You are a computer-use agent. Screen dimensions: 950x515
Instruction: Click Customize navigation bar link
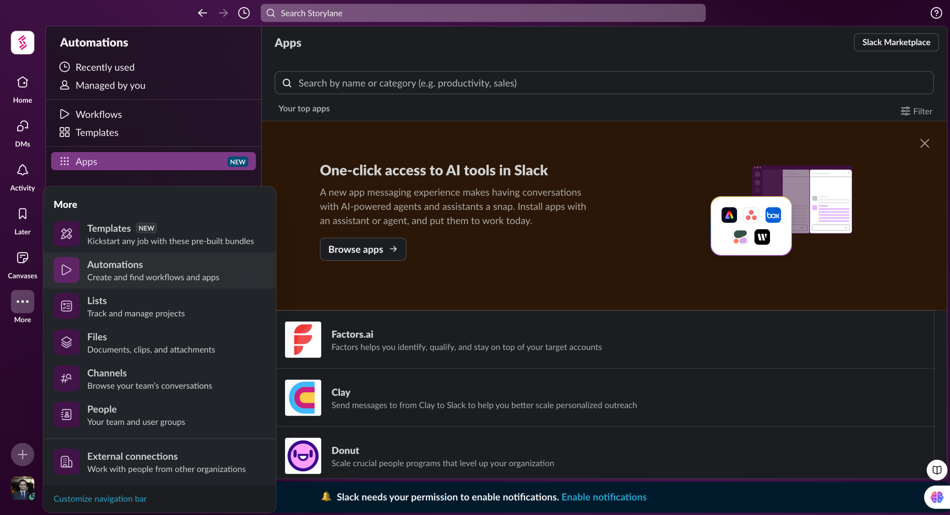100,499
